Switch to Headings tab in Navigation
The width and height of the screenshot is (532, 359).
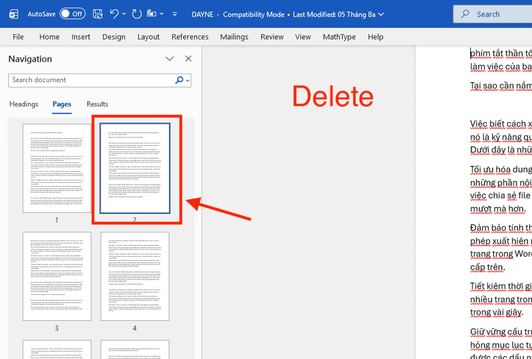point(24,104)
